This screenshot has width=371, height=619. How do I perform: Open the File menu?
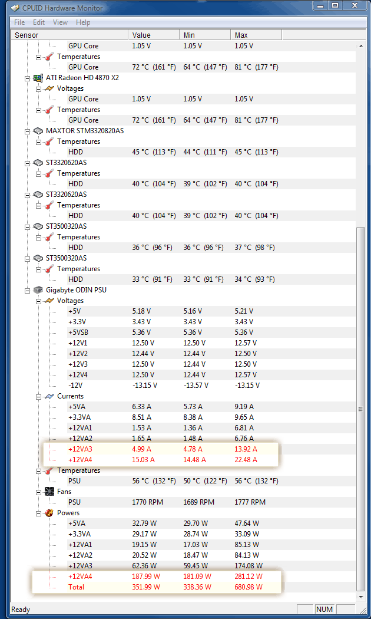(19, 22)
